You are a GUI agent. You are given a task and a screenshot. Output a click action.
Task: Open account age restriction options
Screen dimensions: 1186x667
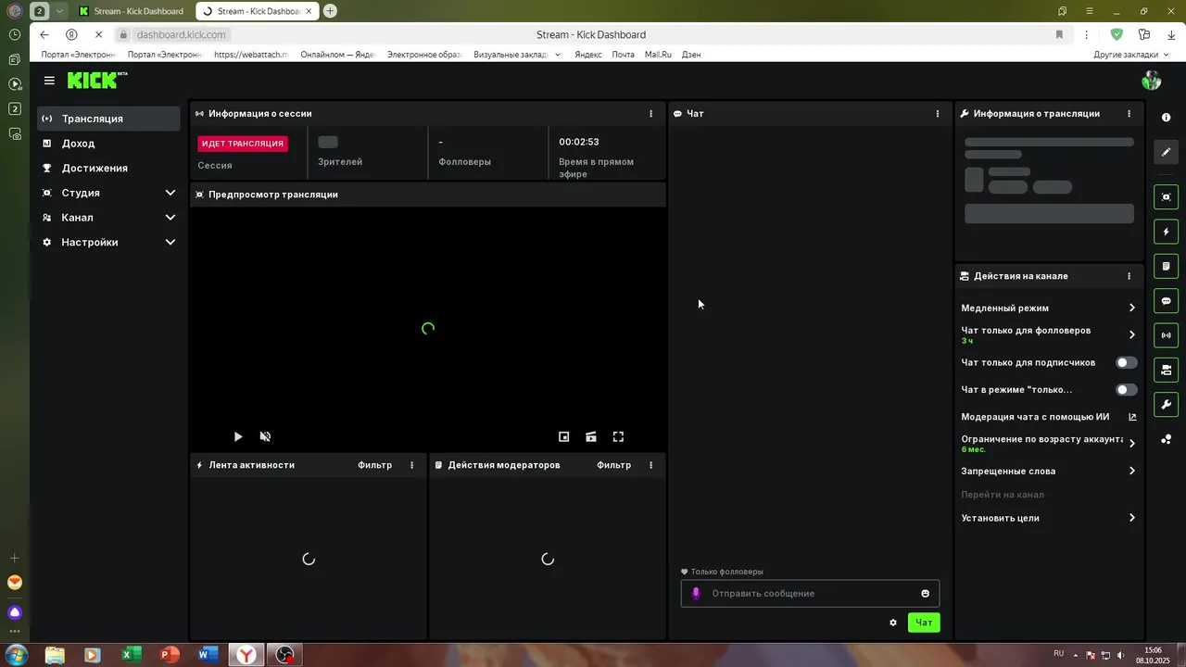(x=1048, y=444)
